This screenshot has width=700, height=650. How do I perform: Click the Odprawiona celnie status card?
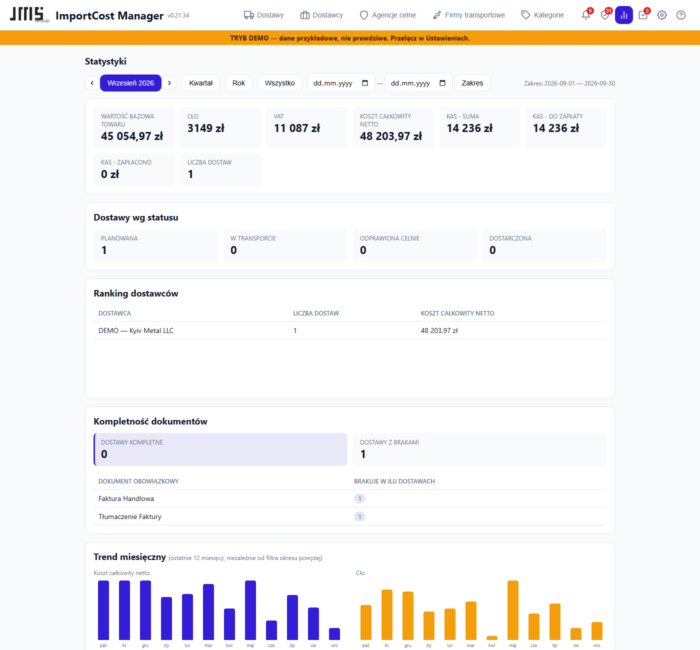pyautogui.click(x=414, y=245)
